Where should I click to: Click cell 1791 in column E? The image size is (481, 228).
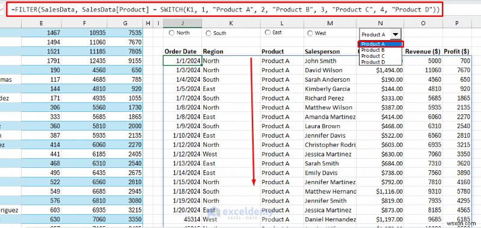click(x=41, y=61)
